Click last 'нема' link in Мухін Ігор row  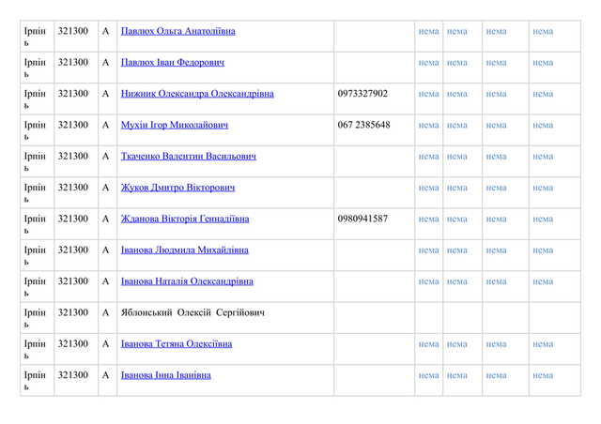[x=543, y=125]
